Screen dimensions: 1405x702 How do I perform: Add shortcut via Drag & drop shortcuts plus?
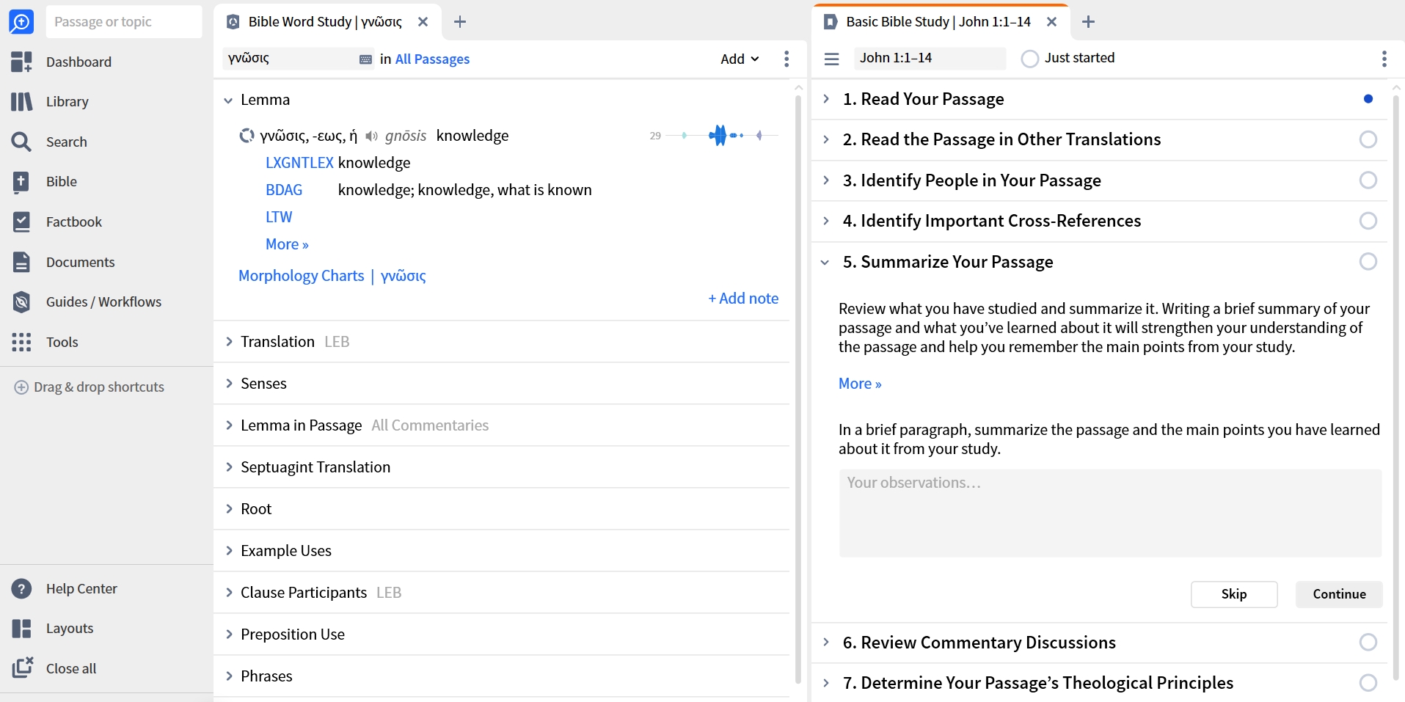click(x=21, y=387)
